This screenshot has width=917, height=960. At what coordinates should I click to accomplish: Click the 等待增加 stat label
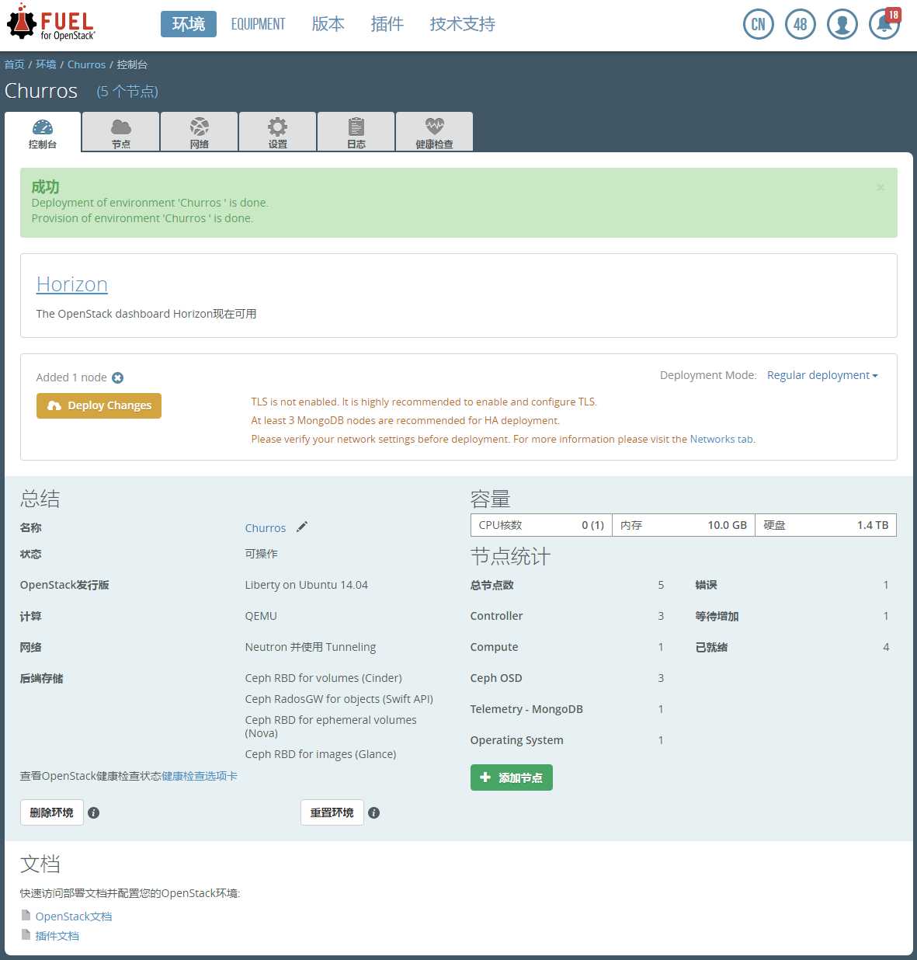717,616
